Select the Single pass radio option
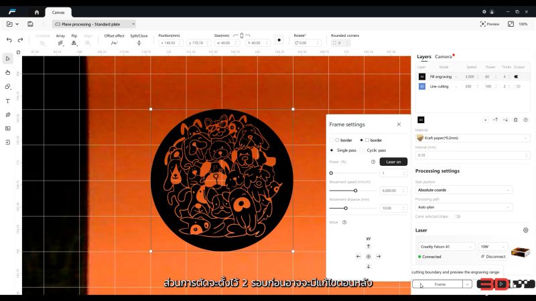This screenshot has height=301, width=536. [x=331, y=150]
